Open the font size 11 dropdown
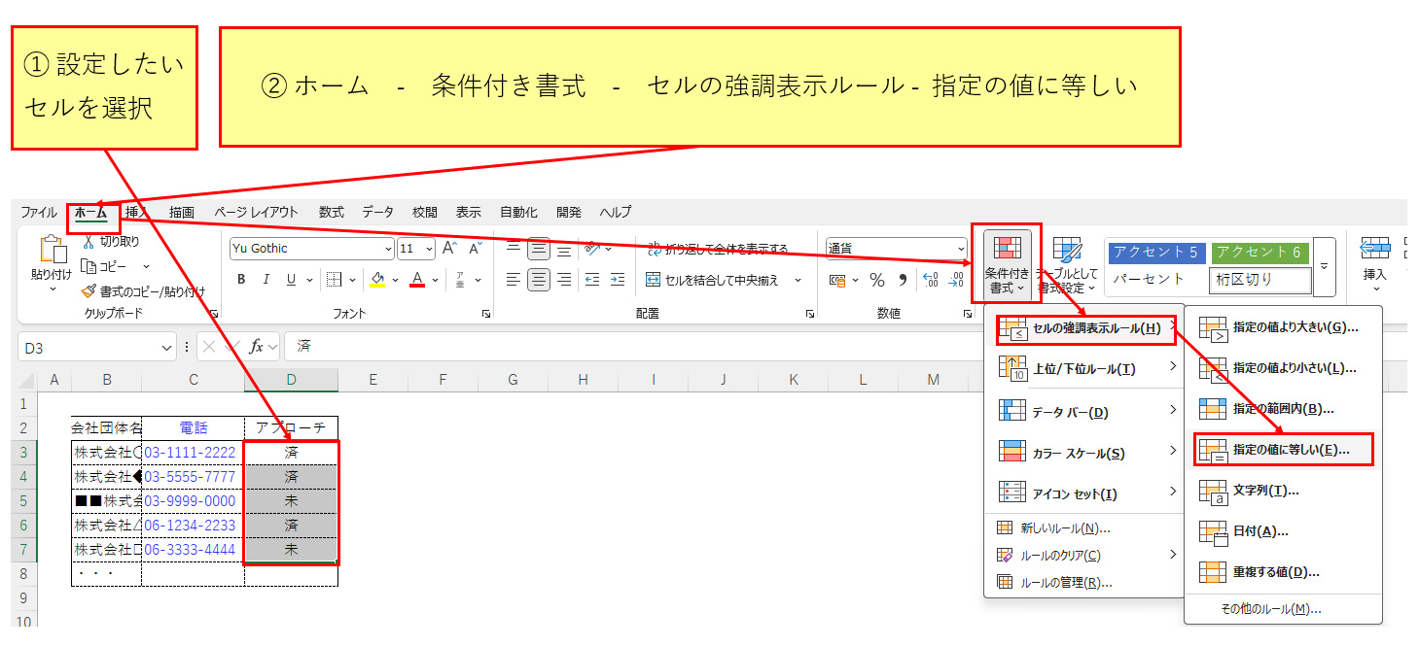Viewport: 1419px width, 646px height. pos(429,249)
